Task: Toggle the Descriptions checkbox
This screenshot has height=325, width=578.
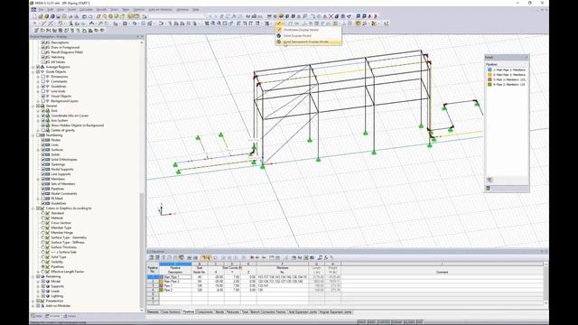Action: (x=42, y=42)
